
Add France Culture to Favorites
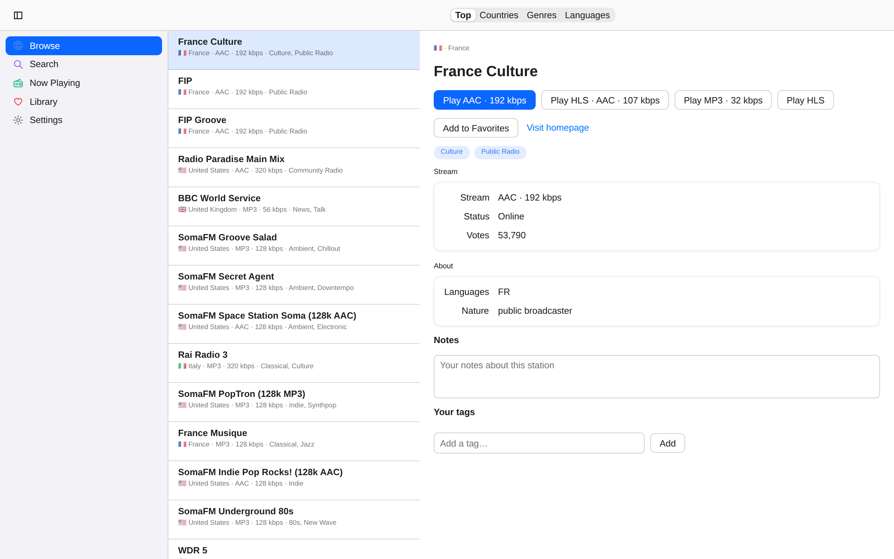tap(476, 128)
